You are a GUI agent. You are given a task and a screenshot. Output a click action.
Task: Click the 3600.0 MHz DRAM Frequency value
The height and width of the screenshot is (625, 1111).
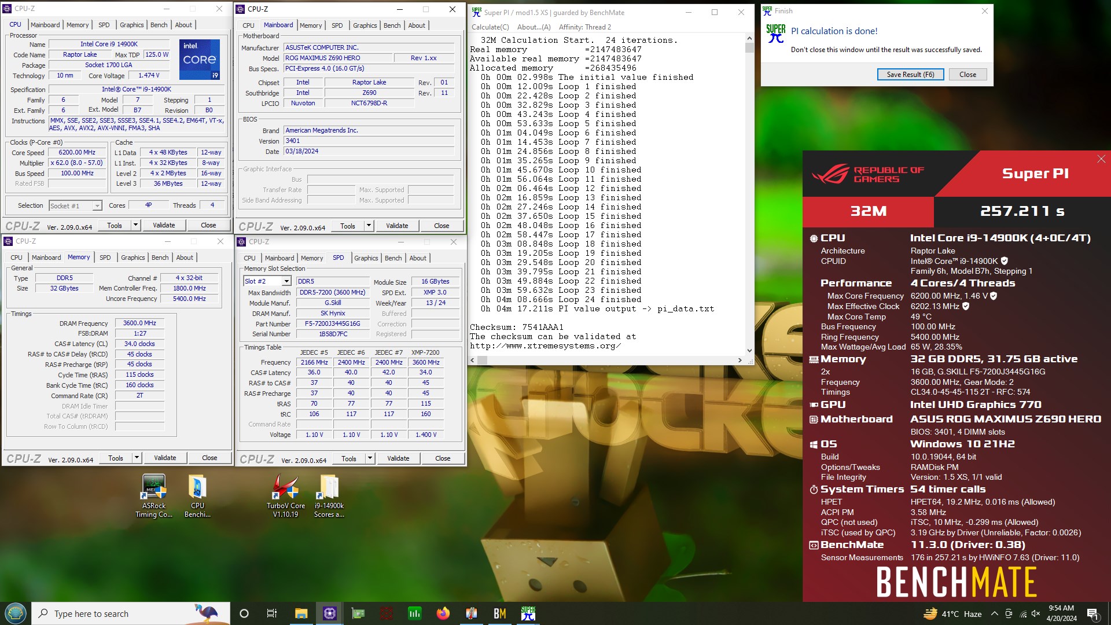click(139, 323)
